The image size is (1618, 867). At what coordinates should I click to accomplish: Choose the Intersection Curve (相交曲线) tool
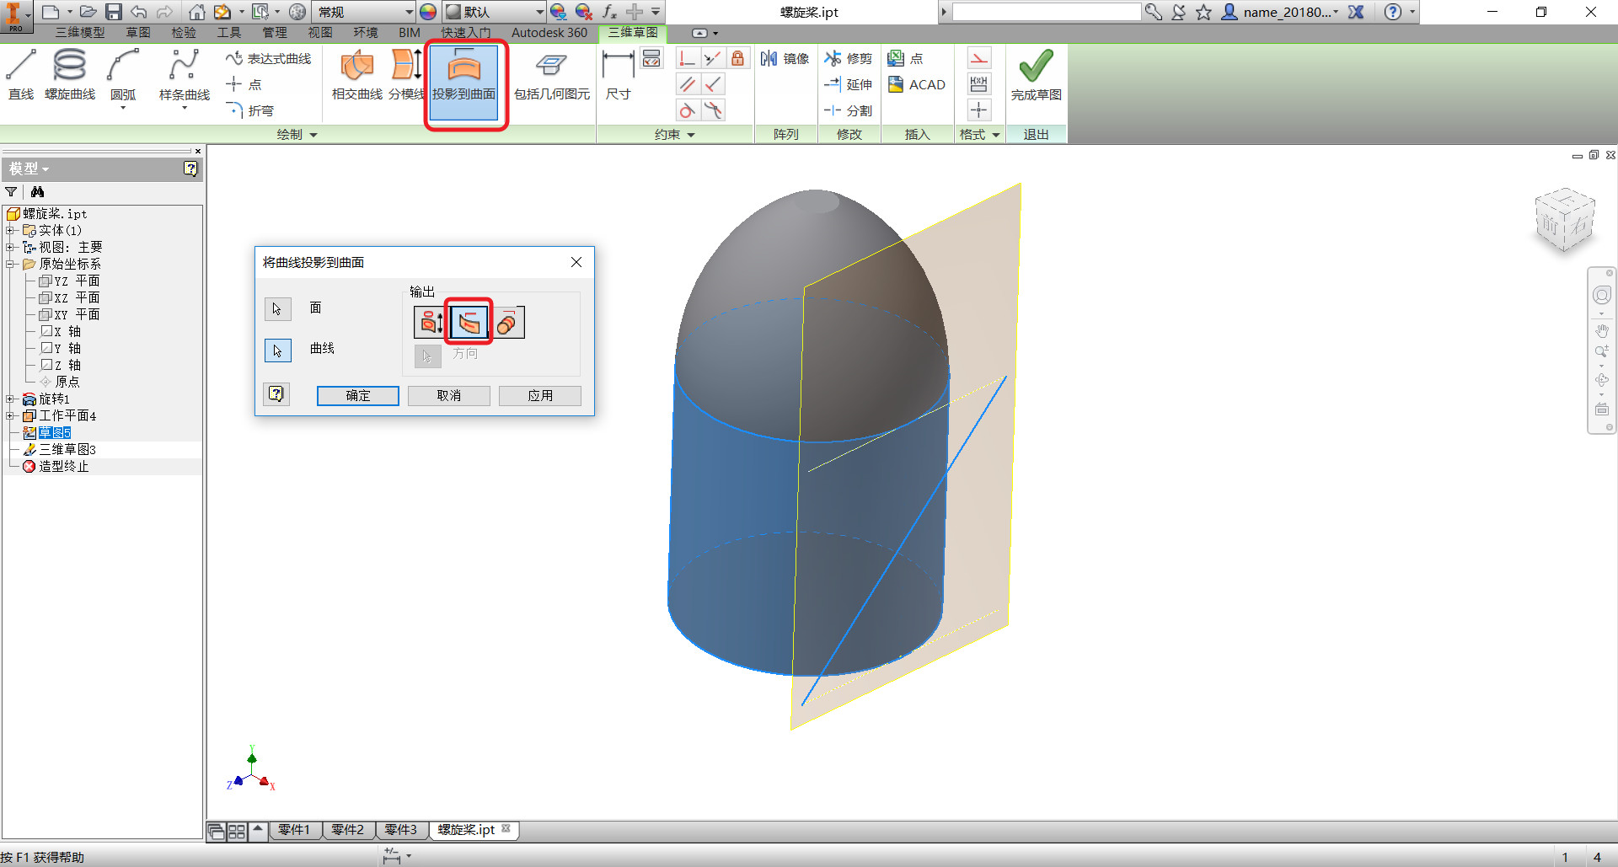357,74
